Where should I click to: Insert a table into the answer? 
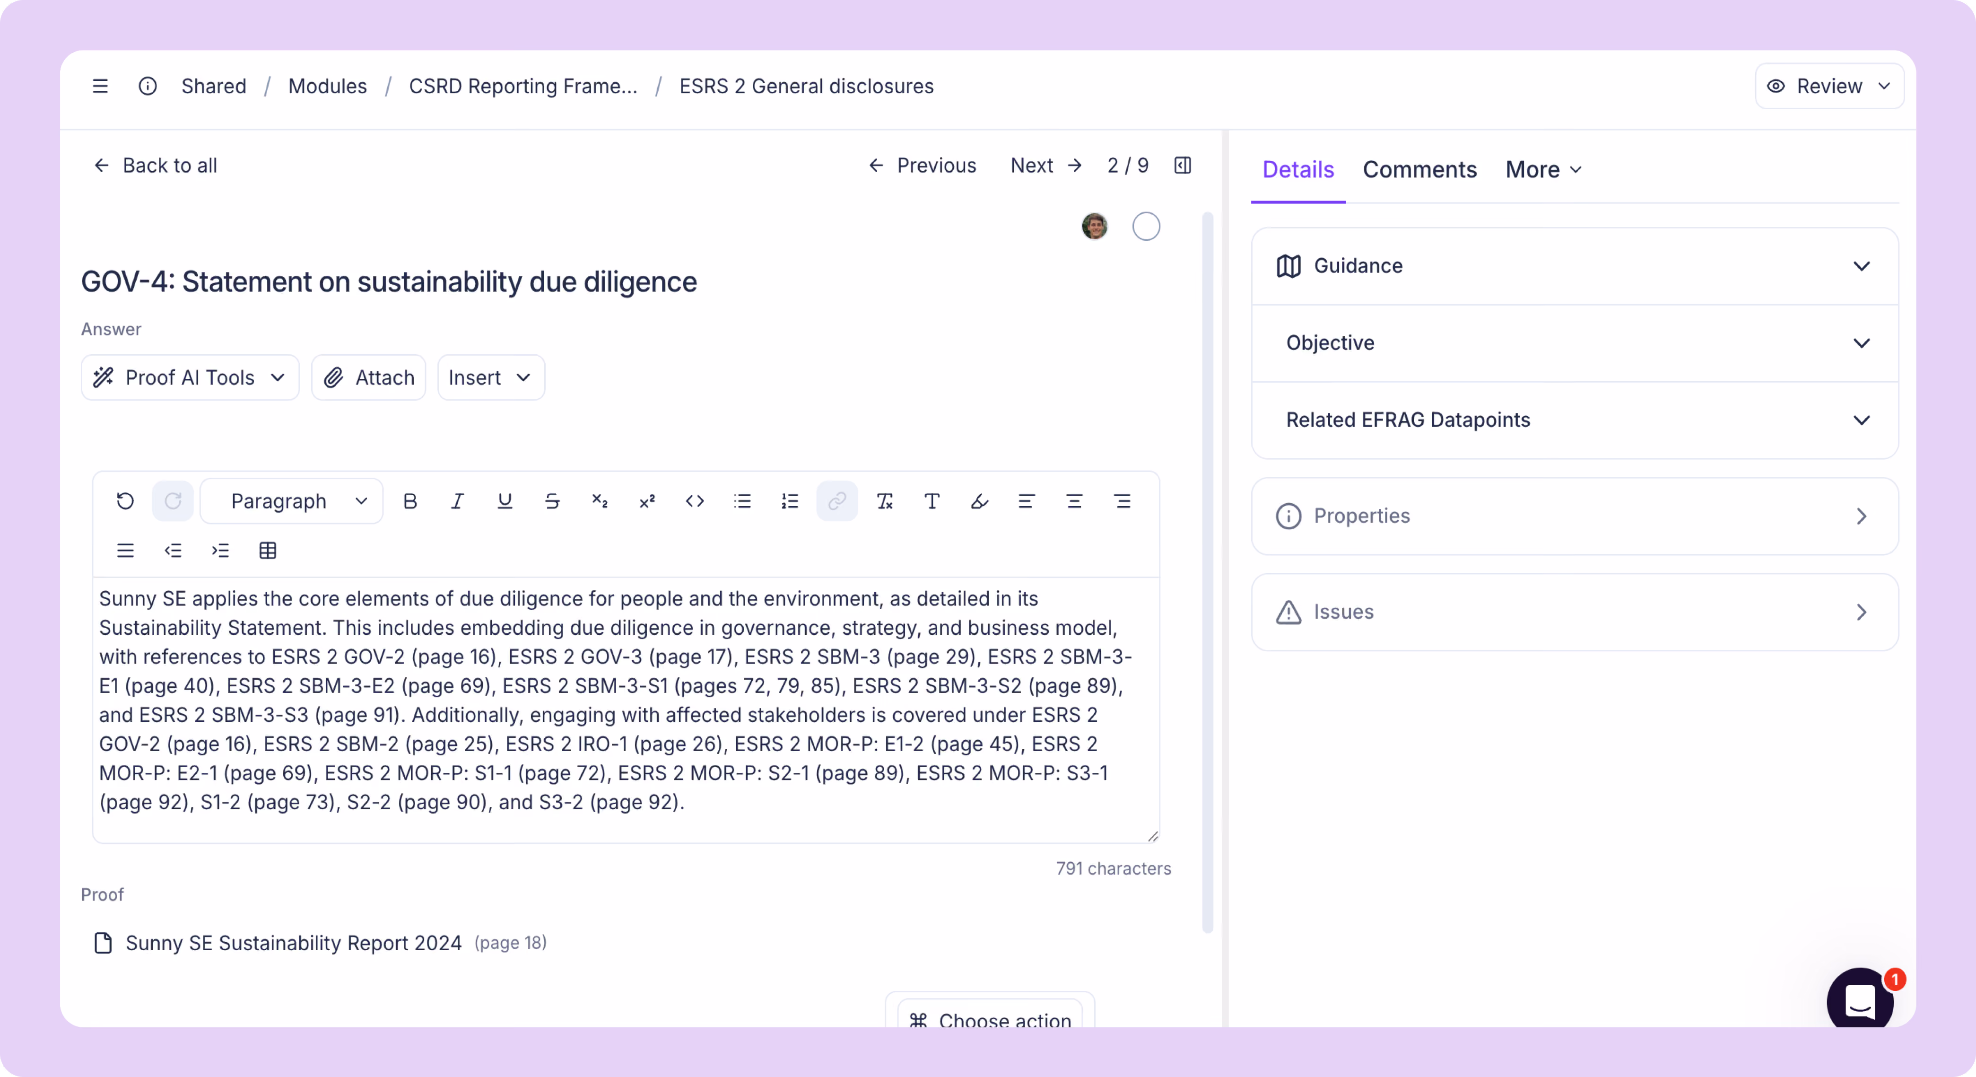tap(268, 550)
